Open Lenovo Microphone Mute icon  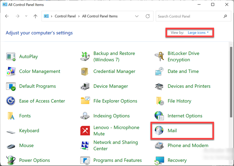(x=85, y=131)
